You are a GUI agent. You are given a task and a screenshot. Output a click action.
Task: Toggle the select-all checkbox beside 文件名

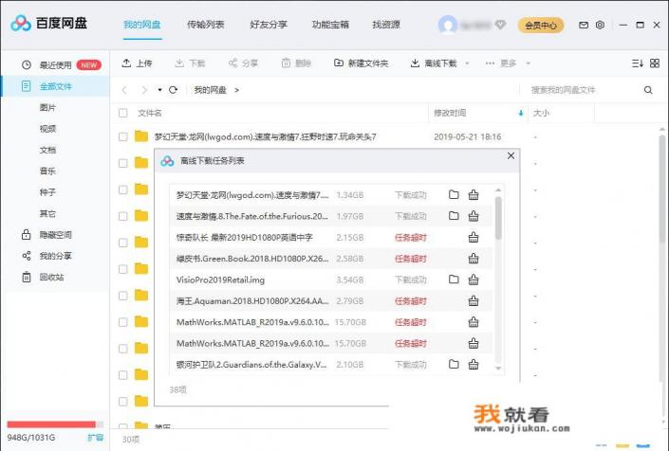click(122, 113)
